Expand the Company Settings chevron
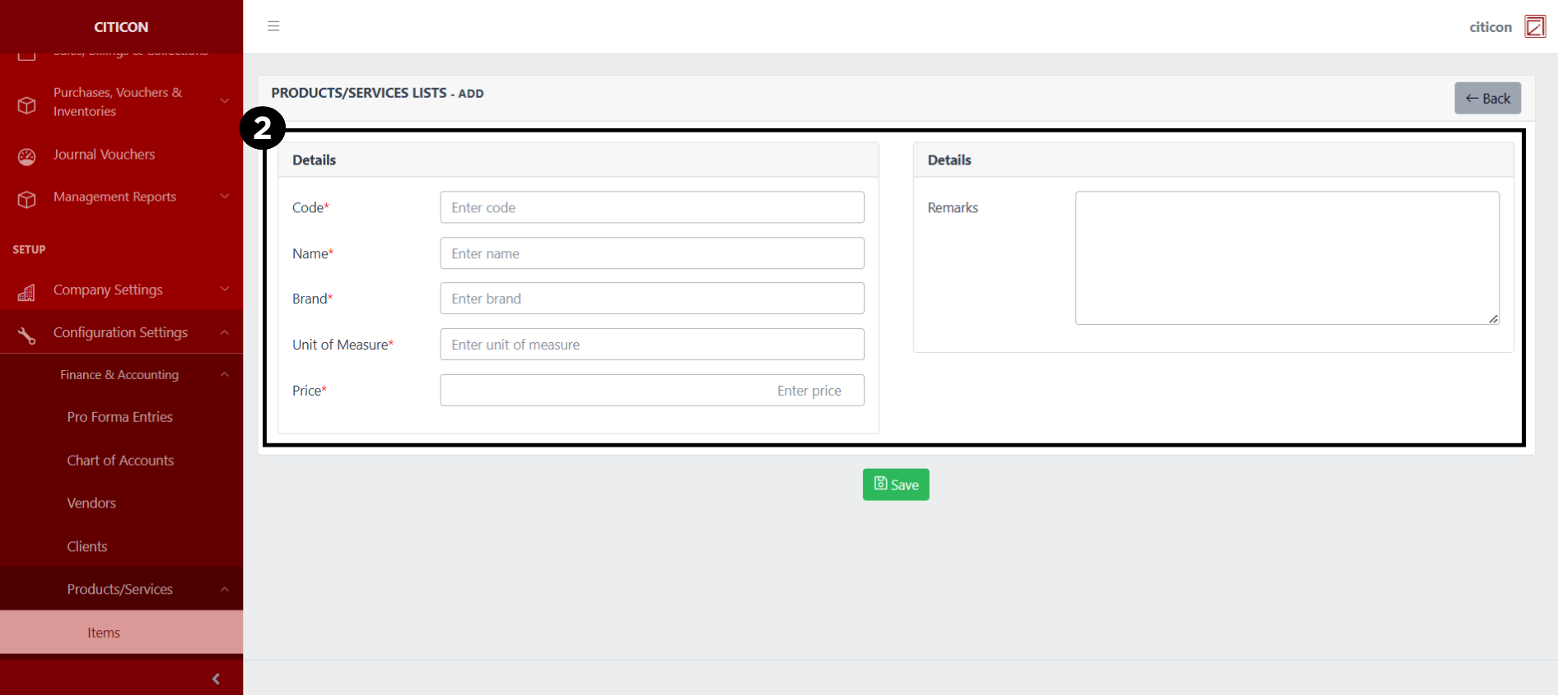 tap(224, 289)
